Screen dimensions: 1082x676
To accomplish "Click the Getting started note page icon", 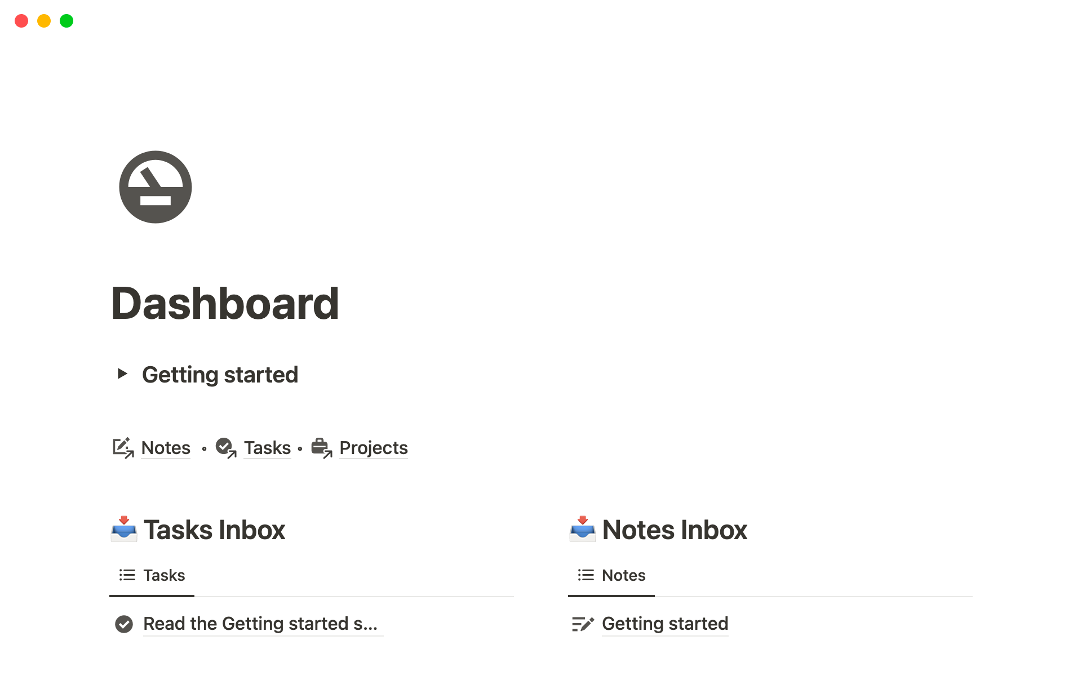I will coord(583,624).
